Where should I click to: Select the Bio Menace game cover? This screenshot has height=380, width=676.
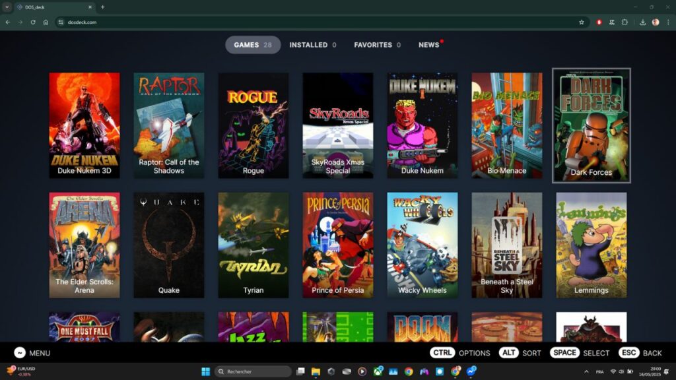point(507,125)
